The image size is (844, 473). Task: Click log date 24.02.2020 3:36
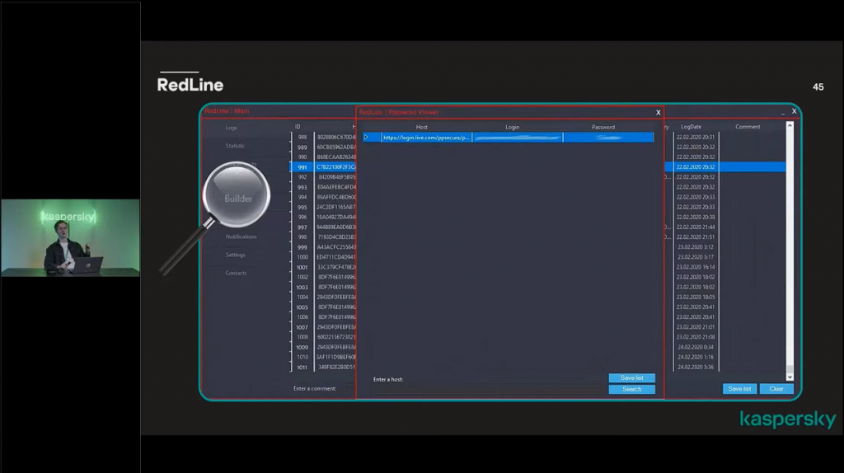point(696,368)
